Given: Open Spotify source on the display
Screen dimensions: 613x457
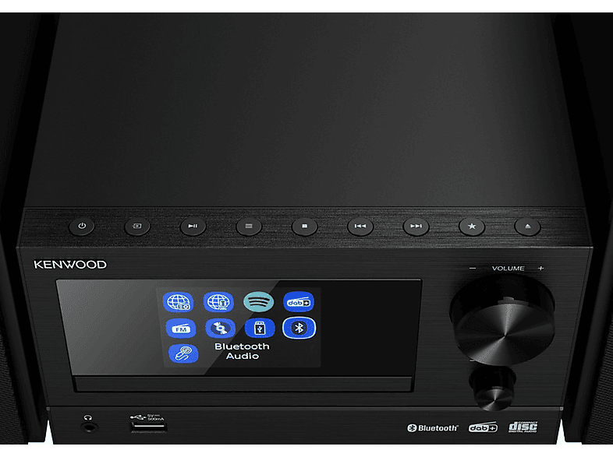Looking at the screenshot, I should [258, 301].
